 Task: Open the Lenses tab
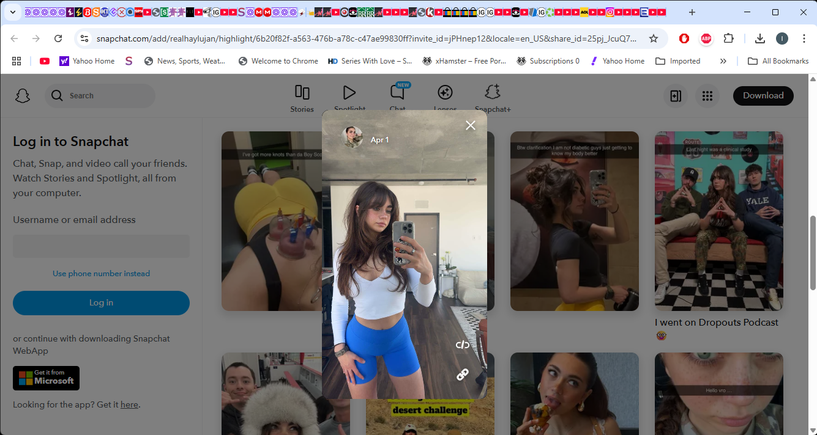(445, 98)
